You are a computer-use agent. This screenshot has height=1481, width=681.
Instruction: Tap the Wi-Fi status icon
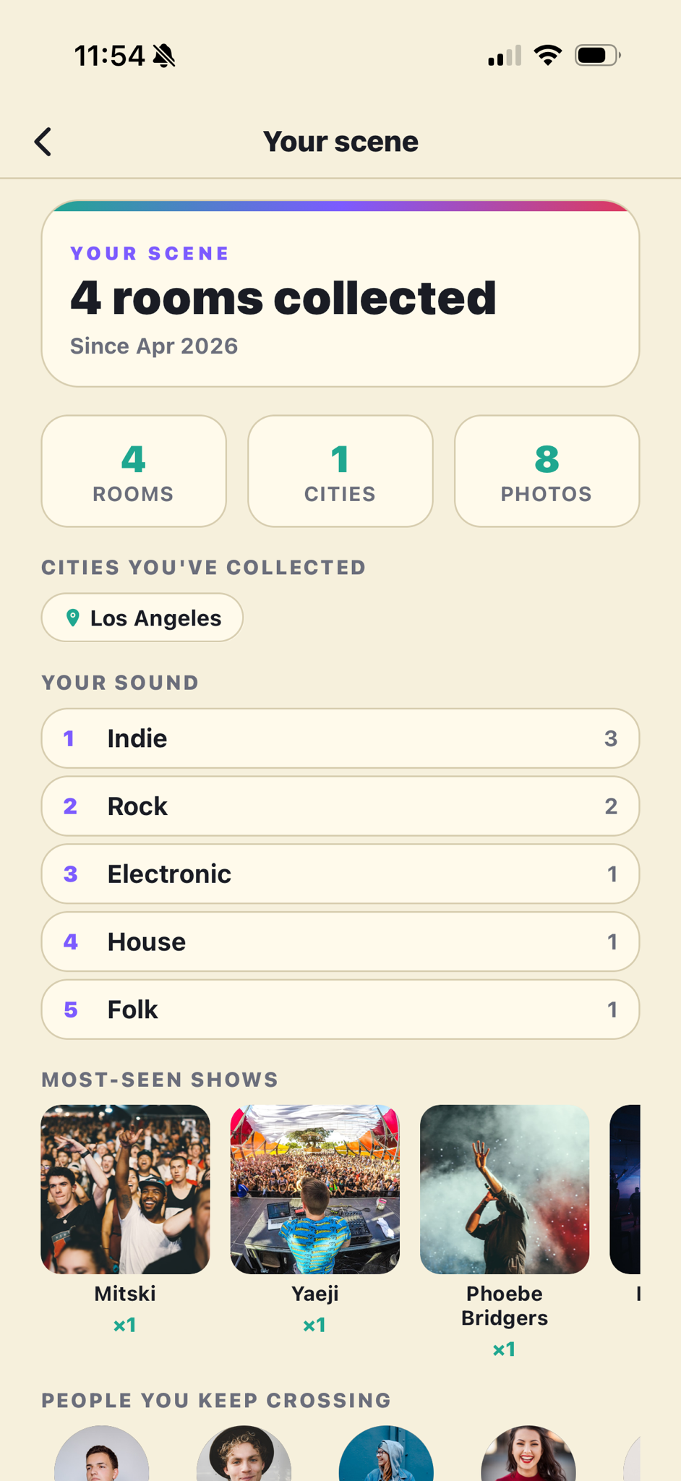[x=547, y=56]
